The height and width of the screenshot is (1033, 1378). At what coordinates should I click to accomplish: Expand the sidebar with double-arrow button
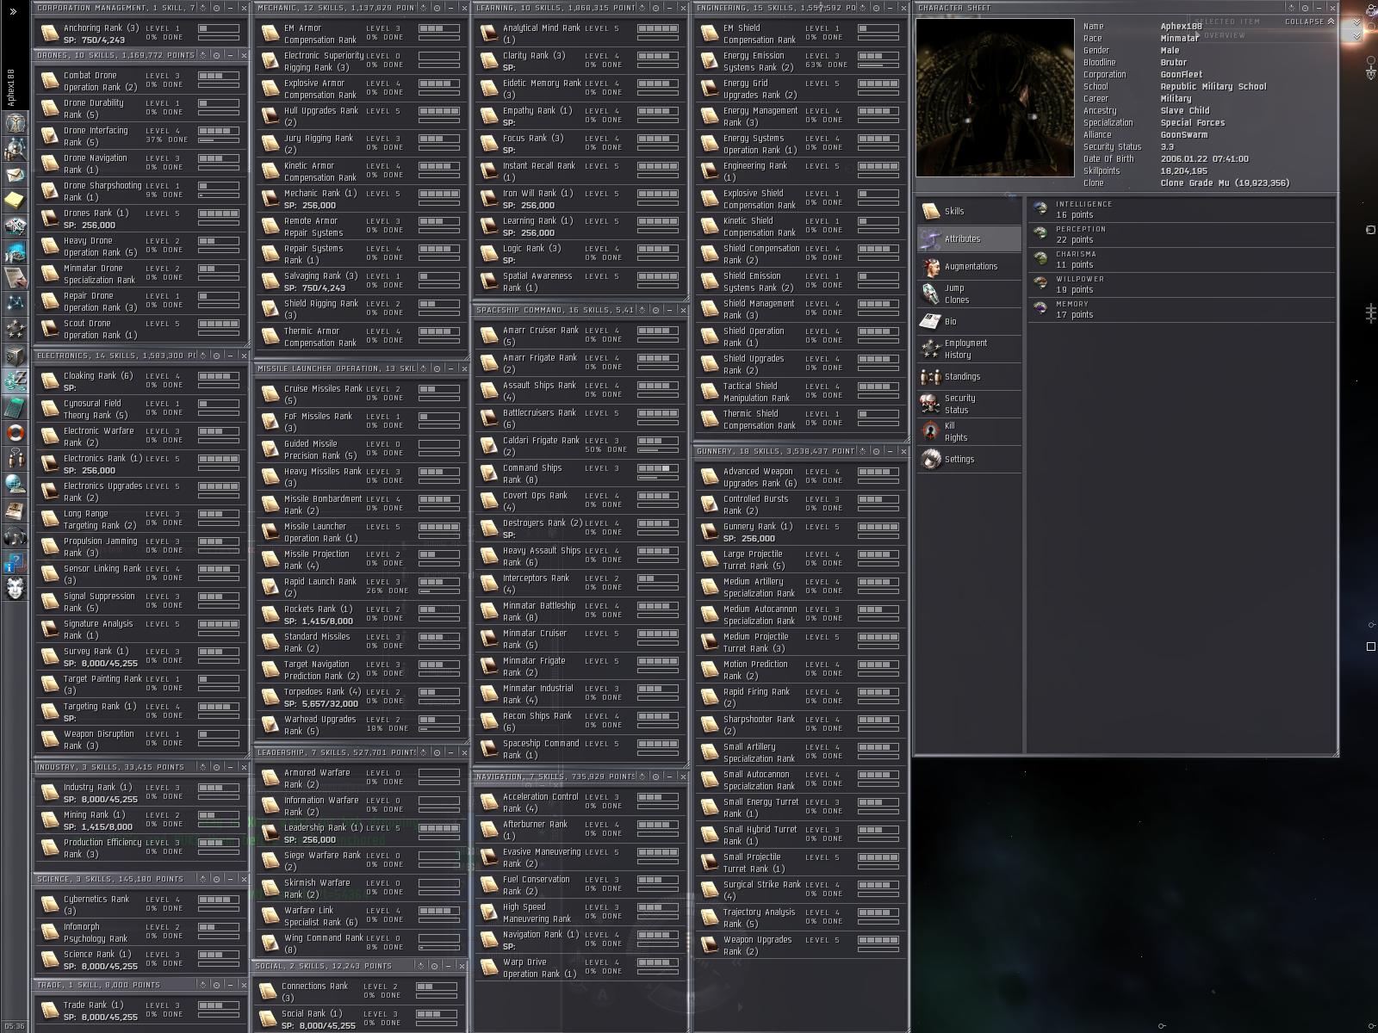point(13,11)
